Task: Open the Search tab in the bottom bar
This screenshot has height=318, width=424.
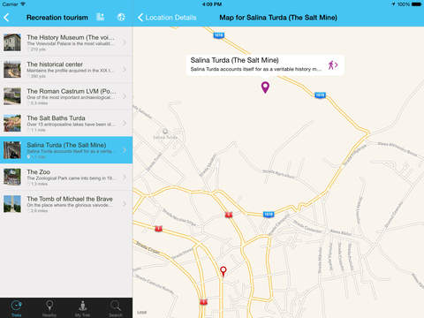Action: pyautogui.click(x=116, y=308)
